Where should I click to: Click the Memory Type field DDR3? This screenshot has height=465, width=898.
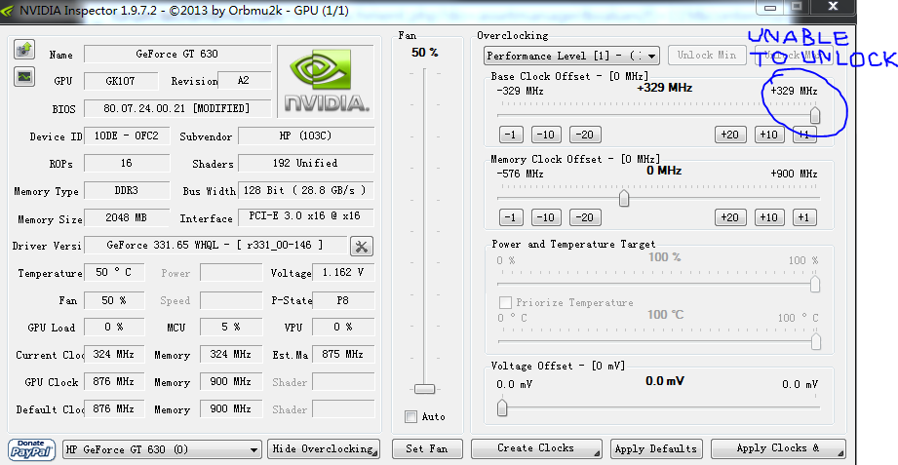point(127,190)
